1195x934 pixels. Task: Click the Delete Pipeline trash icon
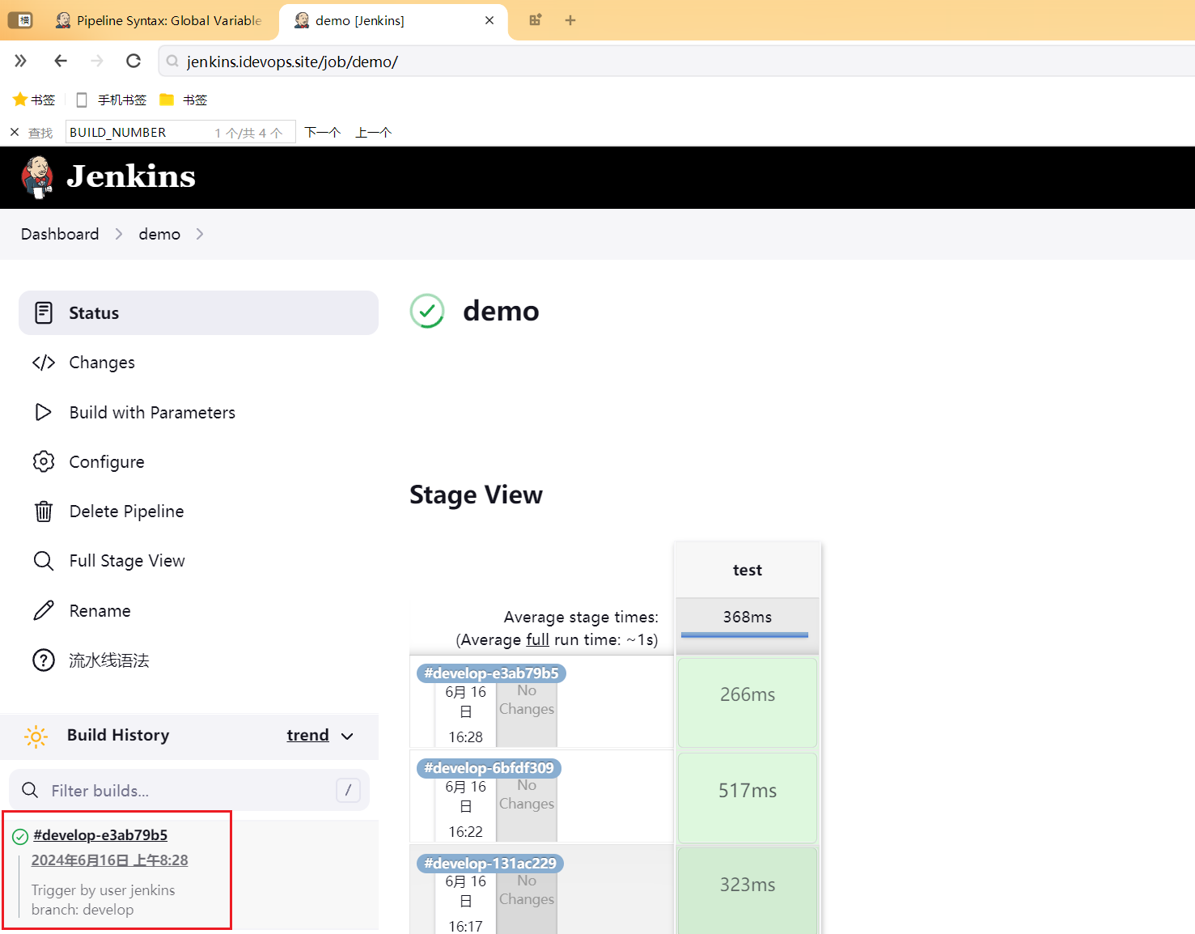[x=44, y=512]
